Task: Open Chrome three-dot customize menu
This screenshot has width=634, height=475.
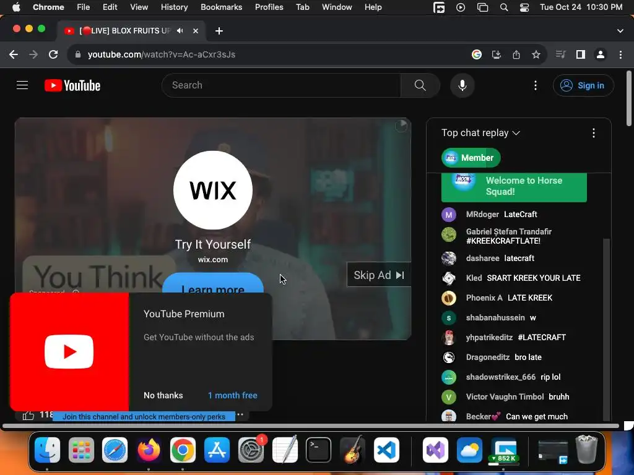Action: tap(620, 54)
